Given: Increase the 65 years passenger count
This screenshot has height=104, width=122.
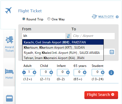Looking at the screenshot, I should (x=85, y=72).
